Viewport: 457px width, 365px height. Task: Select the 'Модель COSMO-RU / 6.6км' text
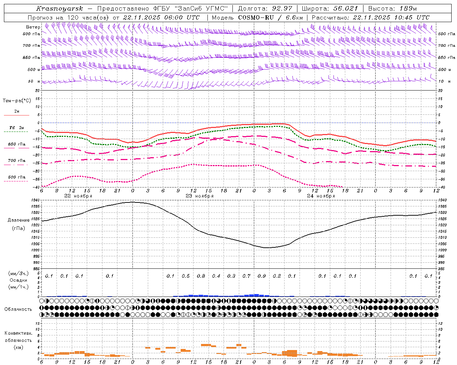pos(257,17)
